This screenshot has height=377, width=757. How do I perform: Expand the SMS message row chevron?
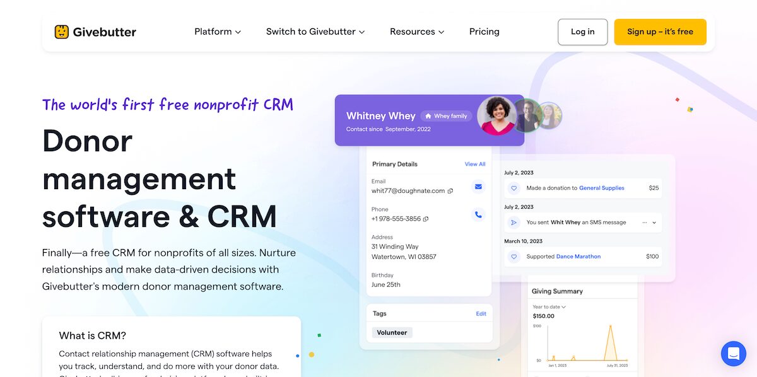[x=654, y=223]
